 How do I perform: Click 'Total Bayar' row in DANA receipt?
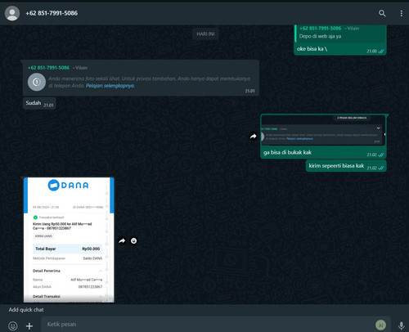pyautogui.click(x=68, y=249)
